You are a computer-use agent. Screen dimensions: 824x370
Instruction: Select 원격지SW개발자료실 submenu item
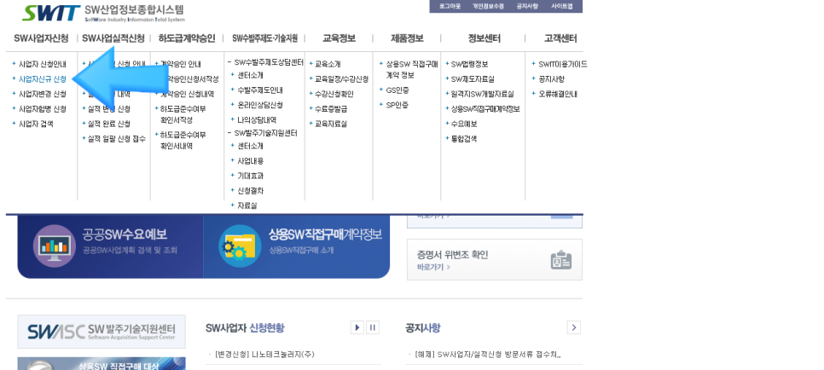[483, 94]
